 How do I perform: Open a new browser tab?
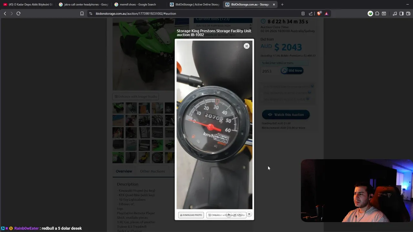click(282, 5)
